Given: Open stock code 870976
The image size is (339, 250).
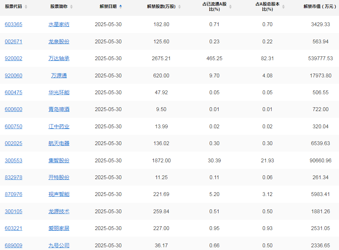Looking at the screenshot, I should coord(14,194).
